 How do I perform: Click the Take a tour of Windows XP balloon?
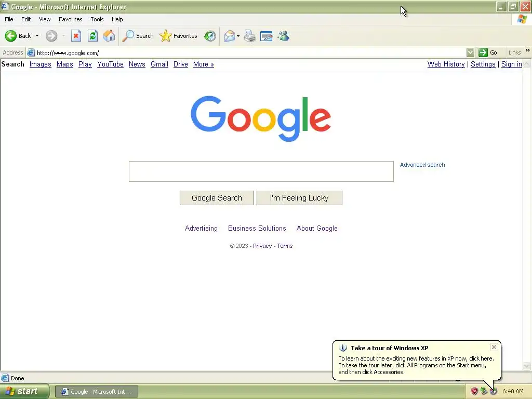pyautogui.click(x=417, y=361)
